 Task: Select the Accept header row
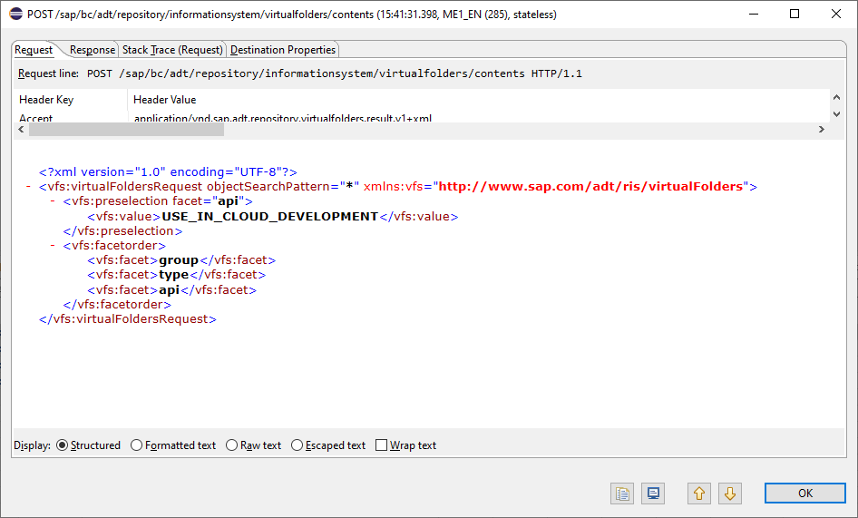[x=422, y=118]
